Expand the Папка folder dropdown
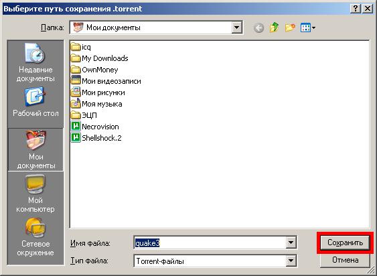Viewport: 377px width, 276px height. (236, 27)
